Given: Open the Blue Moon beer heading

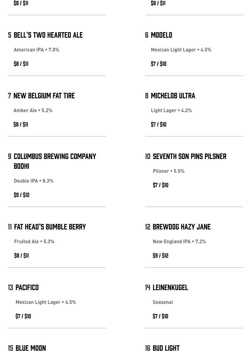Looking at the screenshot, I should 31,348.
